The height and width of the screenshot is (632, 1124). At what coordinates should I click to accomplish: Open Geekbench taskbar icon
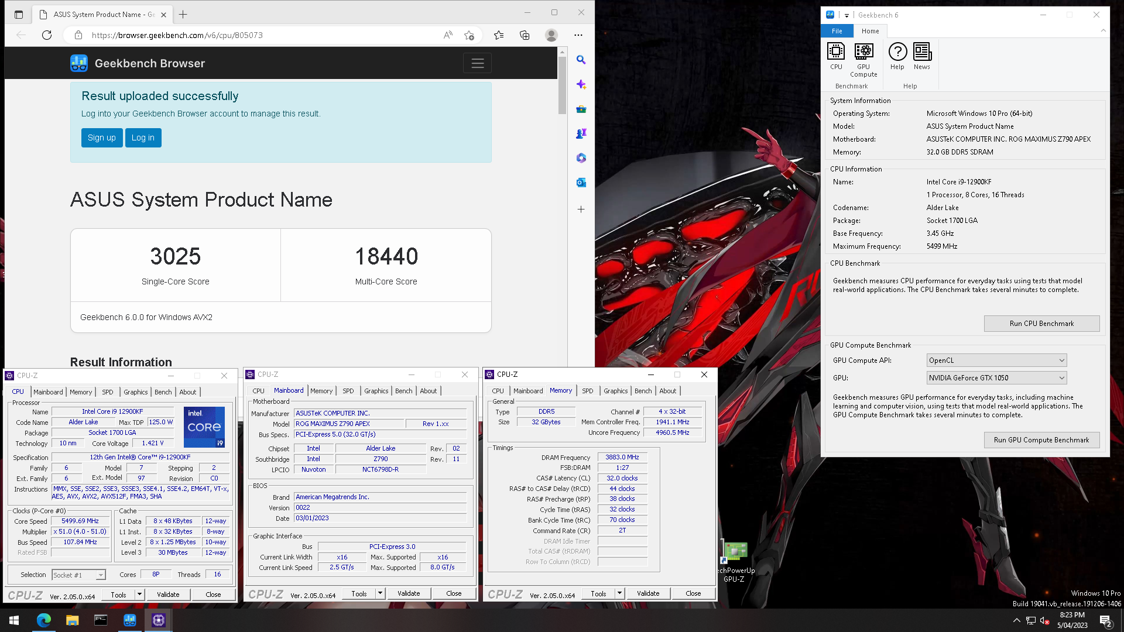pyautogui.click(x=129, y=620)
